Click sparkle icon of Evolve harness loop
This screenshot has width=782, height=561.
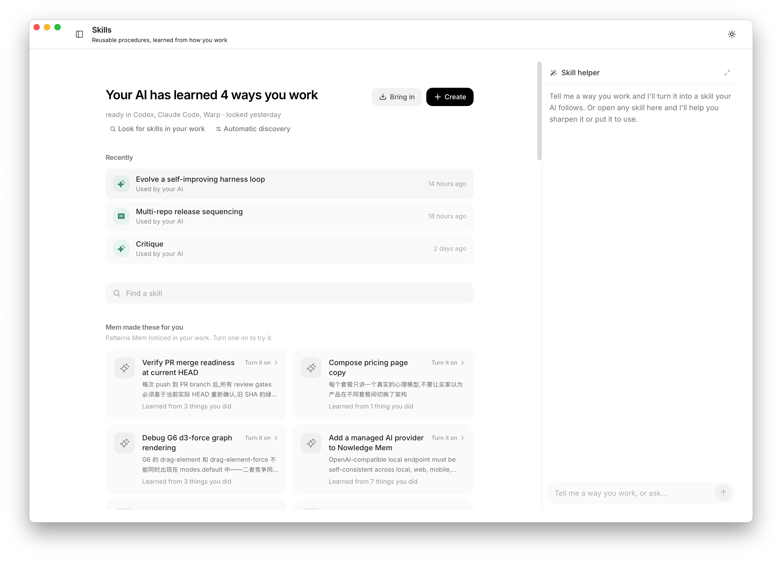pyautogui.click(x=121, y=184)
